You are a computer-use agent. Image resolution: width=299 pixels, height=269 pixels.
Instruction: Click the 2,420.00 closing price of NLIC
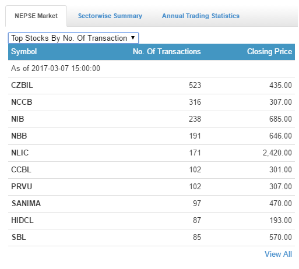pos(277,153)
